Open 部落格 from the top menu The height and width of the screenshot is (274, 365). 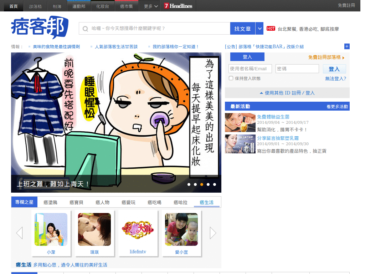tap(35, 6)
